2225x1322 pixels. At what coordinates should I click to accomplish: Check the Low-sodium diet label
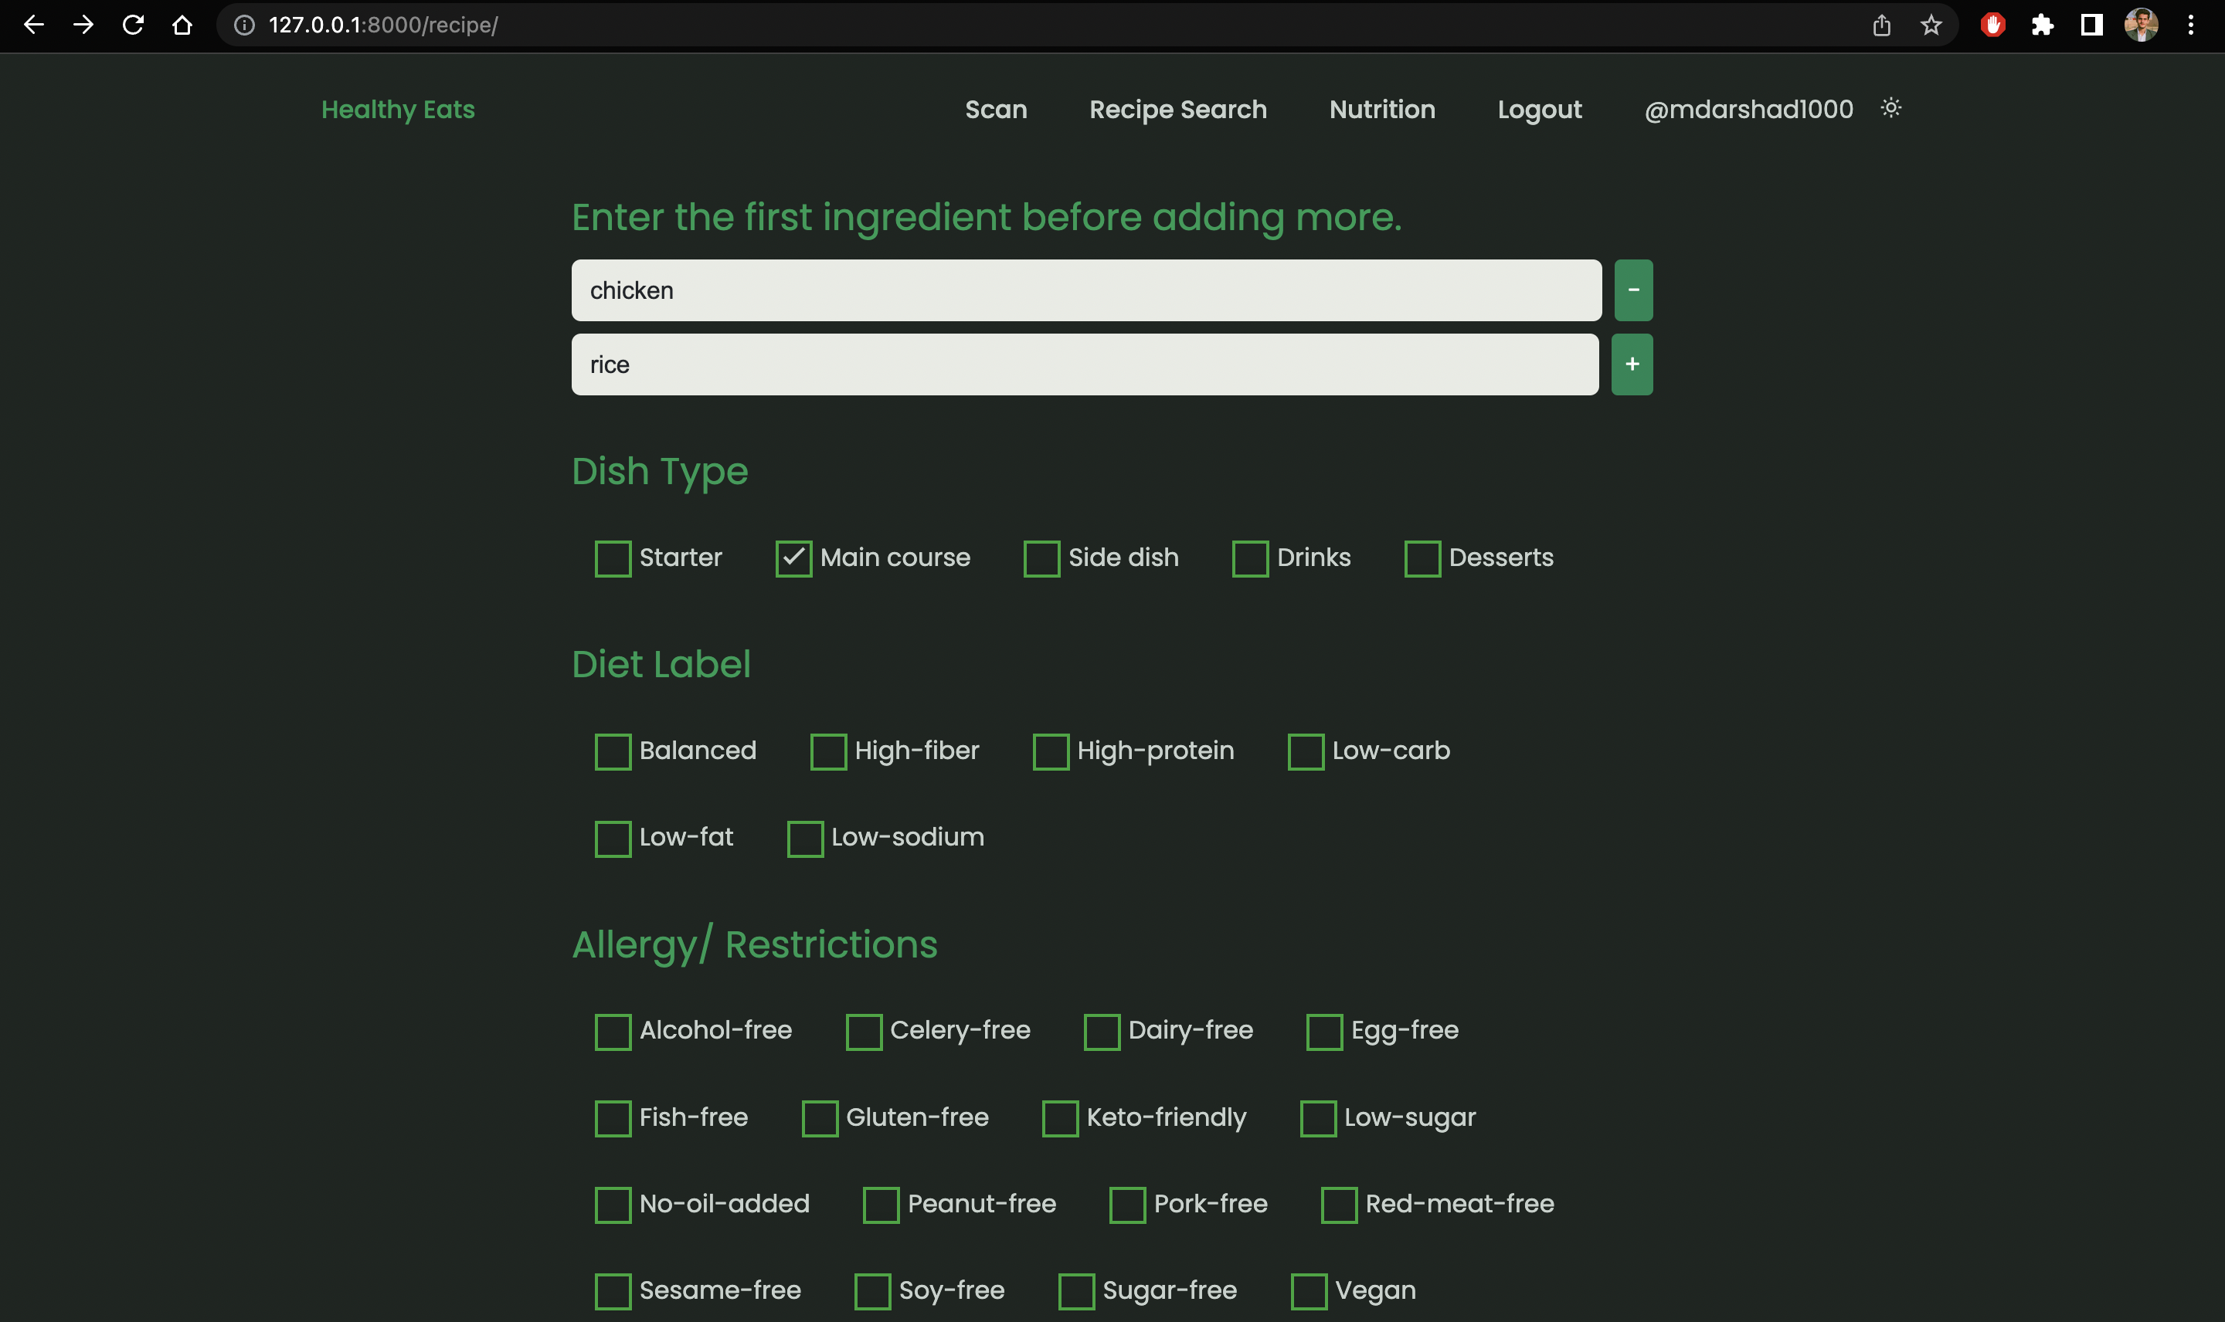tap(805, 837)
